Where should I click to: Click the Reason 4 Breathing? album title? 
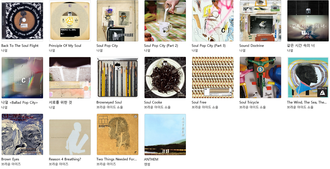click(65, 159)
